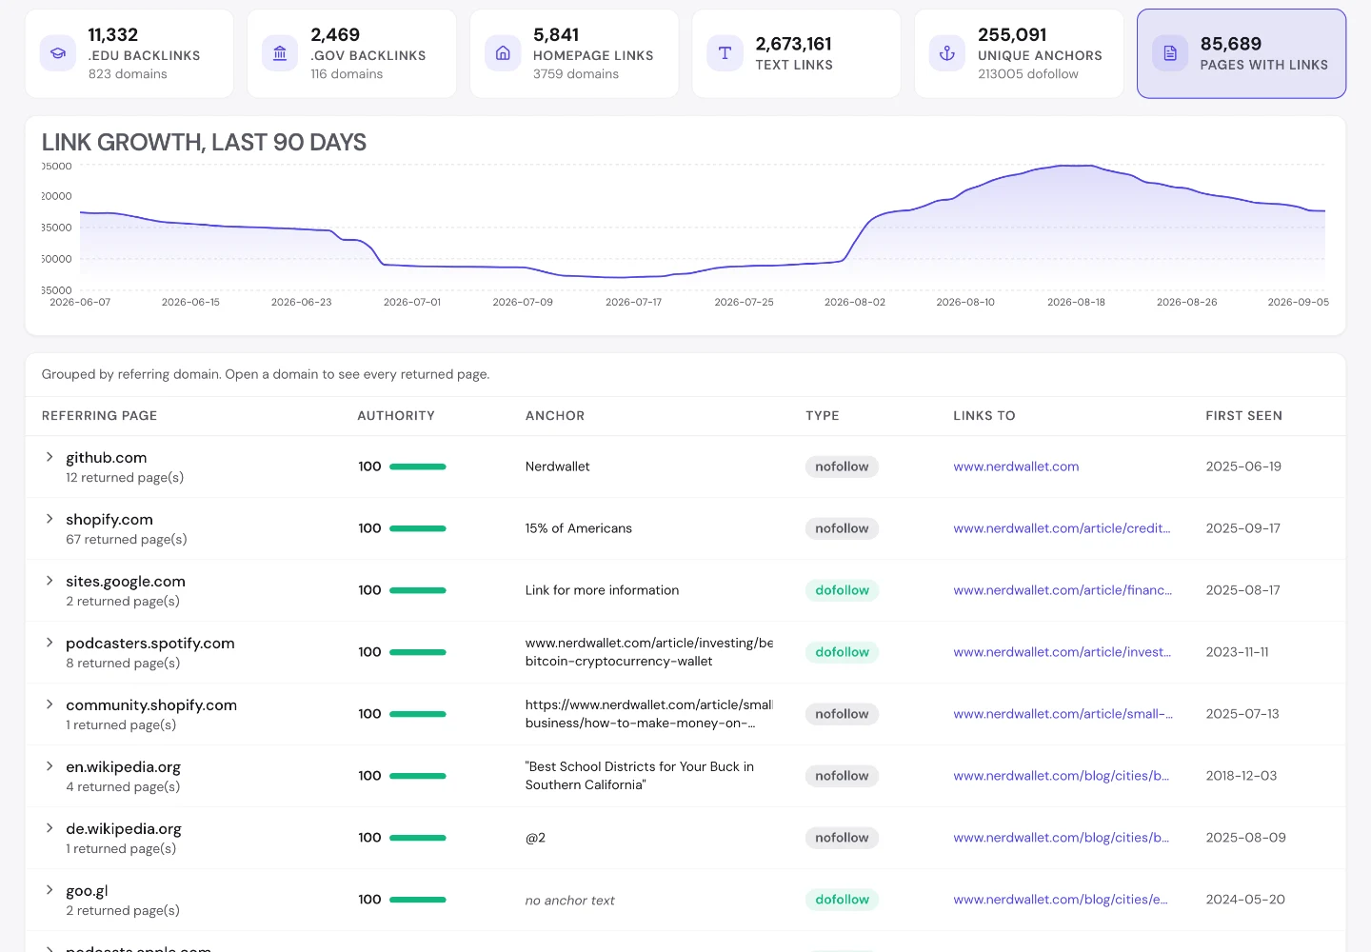Click the '@2' anchor text
The width and height of the screenshot is (1371, 952).
click(536, 838)
